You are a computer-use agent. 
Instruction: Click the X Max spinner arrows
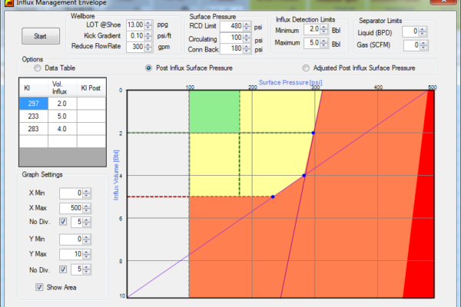pos(87,208)
